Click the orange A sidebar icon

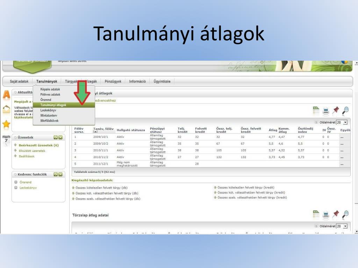(x=6, y=95)
